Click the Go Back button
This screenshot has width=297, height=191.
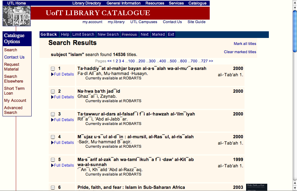pos(49,34)
